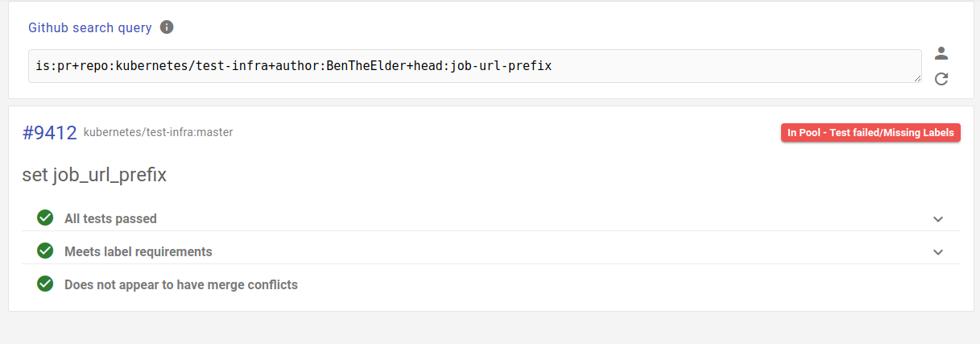Image resolution: width=980 pixels, height=344 pixels.
Task: Click the In Pool - Test failed/Missing Labels badge
Action: pyautogui.click(x=870, y=133)
